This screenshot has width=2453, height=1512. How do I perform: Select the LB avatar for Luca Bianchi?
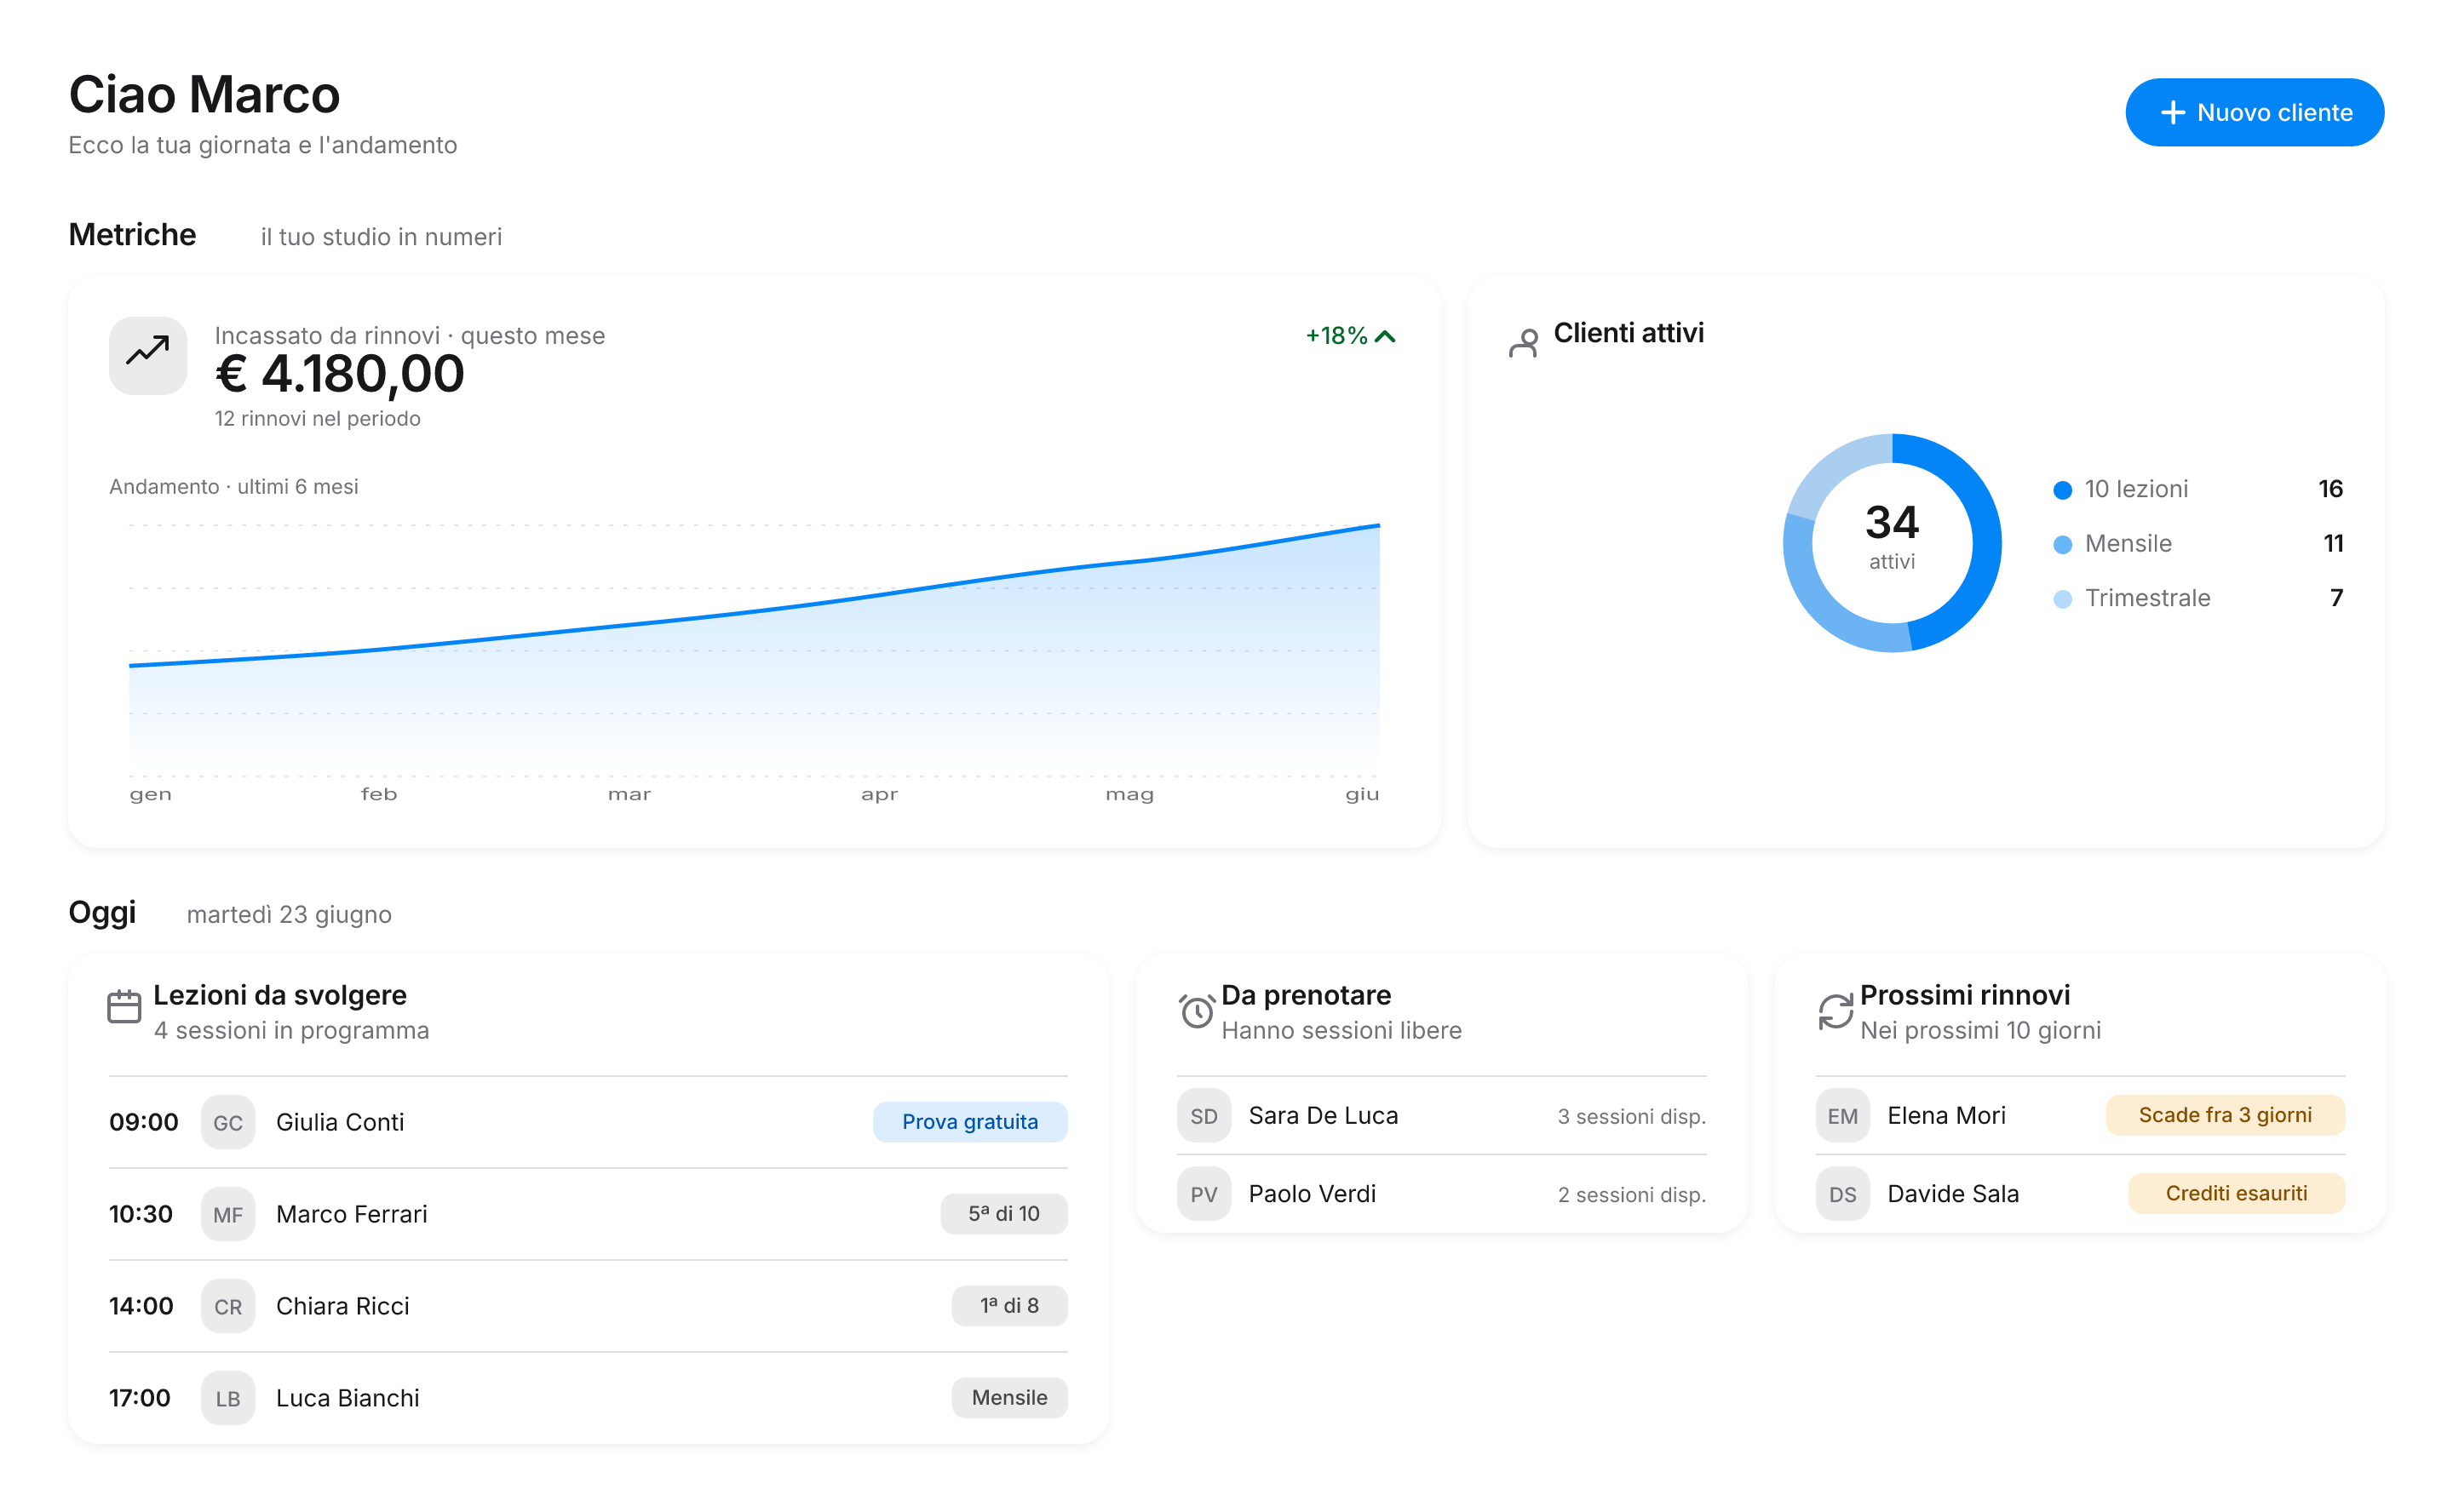228,1398
